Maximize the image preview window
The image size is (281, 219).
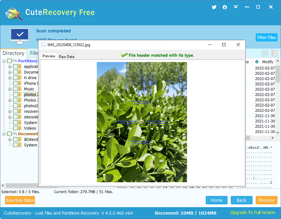[x=224, y=45]
